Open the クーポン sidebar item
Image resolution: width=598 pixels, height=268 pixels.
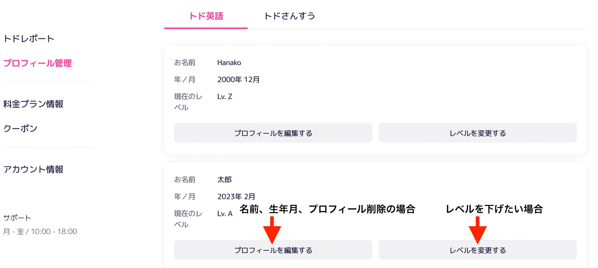click(x=20, y=128)
